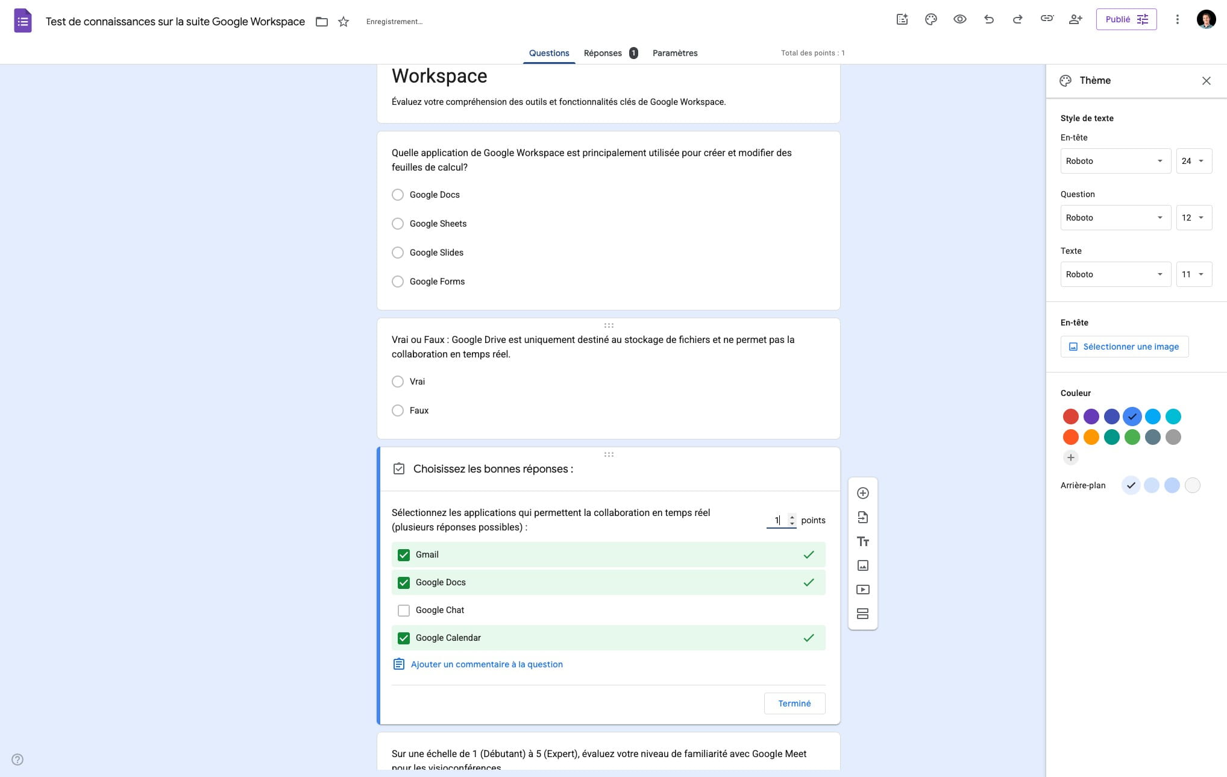Image resolution: width=1227 pixels, height=777 pixels.
Task: Add title and description block
Action: click(x=863, y=541)
